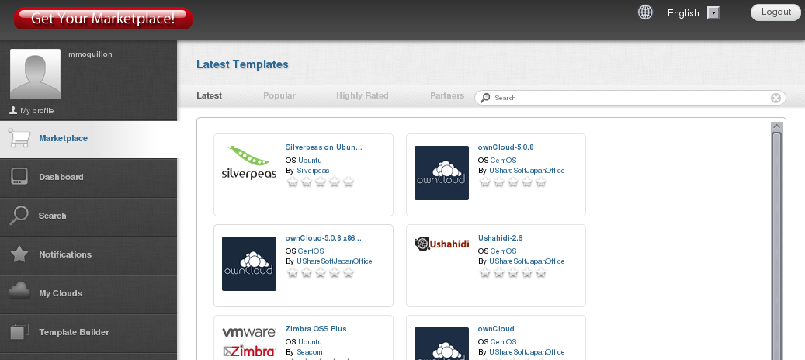805x360 pixels.
Task: Open the My profile link
Action: point(36,111)
